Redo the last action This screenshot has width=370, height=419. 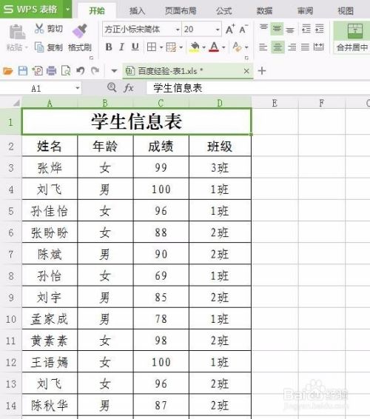(95, 71)
